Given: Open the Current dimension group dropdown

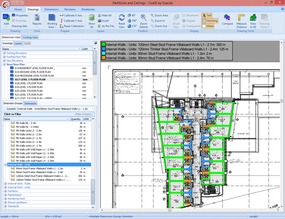Looking at the screenshot, I should [x=93, y=109].
